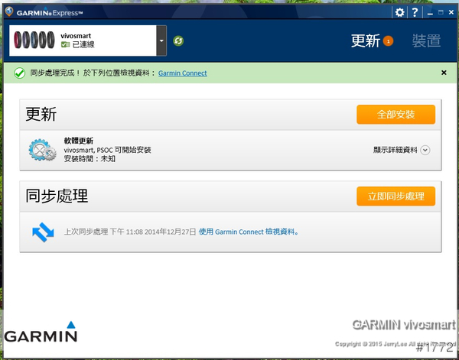Click the vivosmart wristbands thumbnail

pyautogui.click(x=34, y=40)
